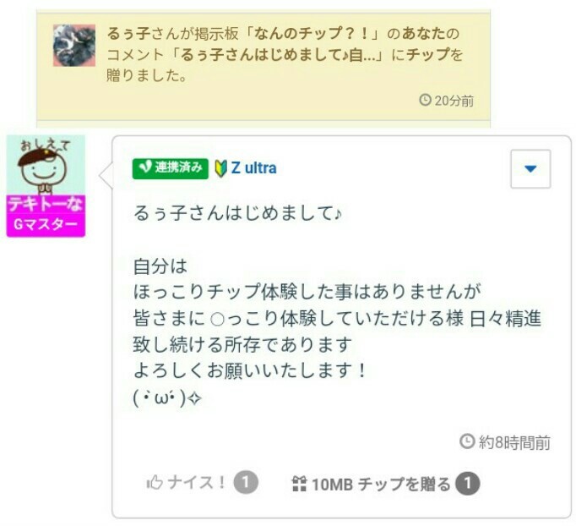Viewport: 576px width, 526px height.
Task: Click the テキトーな Gマスター pink badge
Action: [x=46, y=216]
